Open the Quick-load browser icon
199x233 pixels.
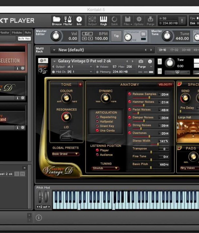[x=114, y=21]
